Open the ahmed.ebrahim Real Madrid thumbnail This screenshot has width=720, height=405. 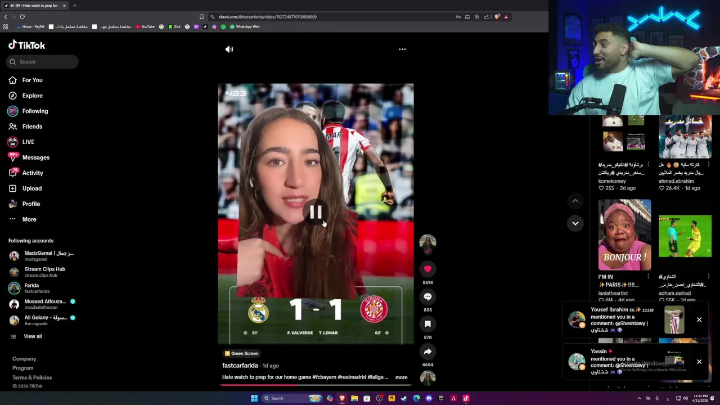(685, 137)
